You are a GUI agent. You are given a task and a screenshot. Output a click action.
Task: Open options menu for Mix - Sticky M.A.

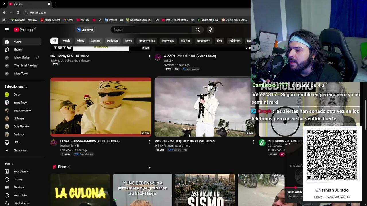click(149, 57)
